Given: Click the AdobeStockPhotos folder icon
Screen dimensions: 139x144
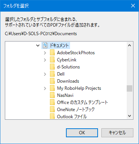Looking at the screenshot, I should pyautogui.click(x=52, y=53).
